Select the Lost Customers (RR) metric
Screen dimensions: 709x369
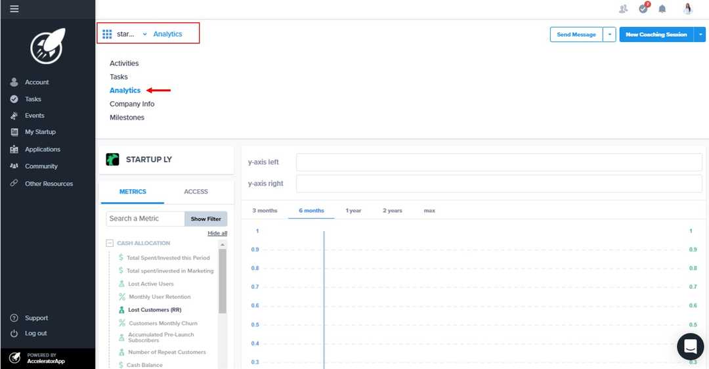[155, 310]
